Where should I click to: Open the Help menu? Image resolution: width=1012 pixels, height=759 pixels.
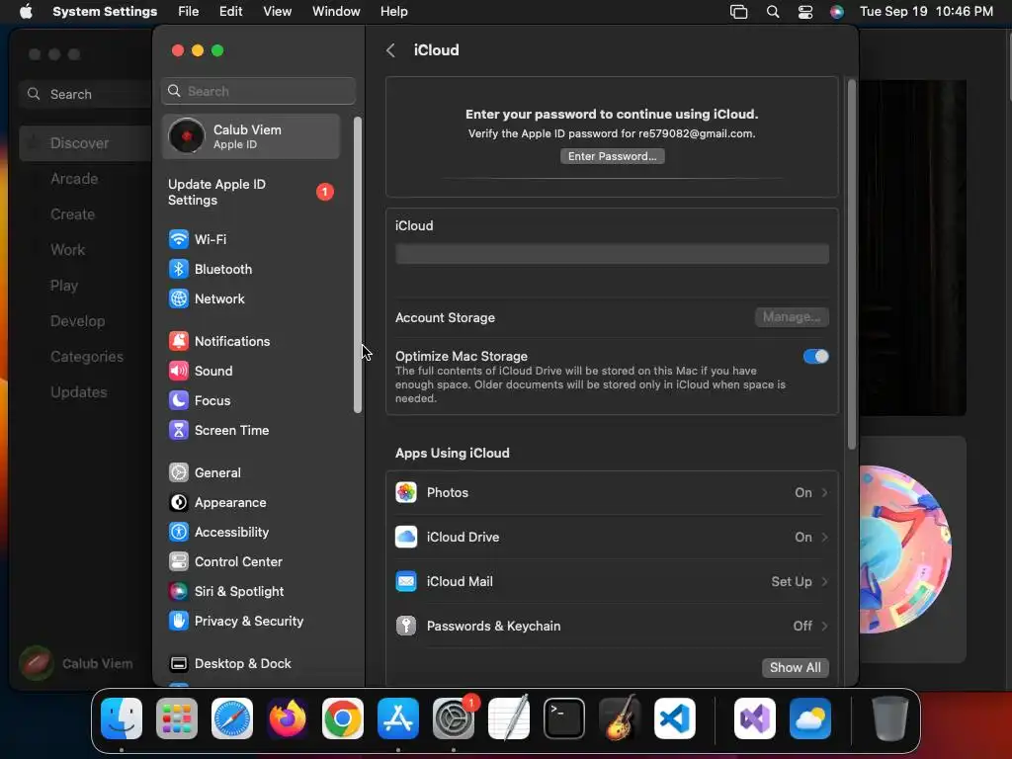[x=393, y=12]
